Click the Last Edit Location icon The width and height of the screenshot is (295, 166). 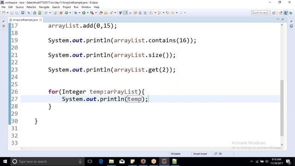(168, 13)
